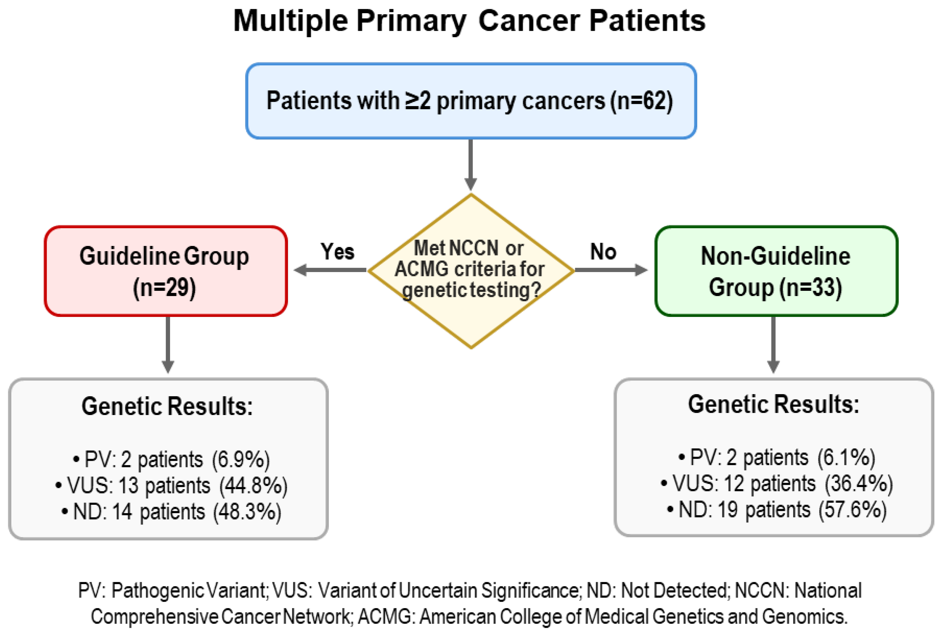Select the red Guideline Group (n=29) box
The image size is (943, 633).
(165, 271)
